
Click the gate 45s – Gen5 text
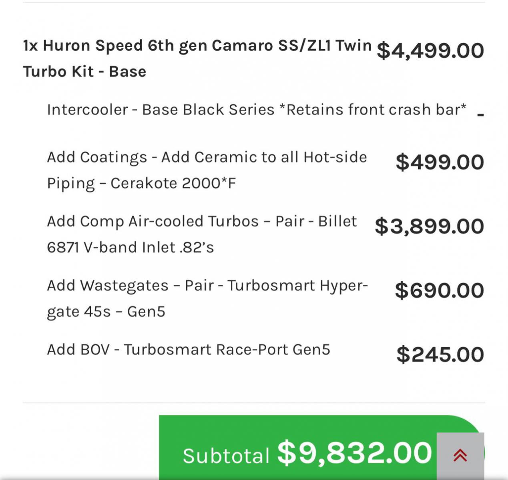tap(106, 312)
